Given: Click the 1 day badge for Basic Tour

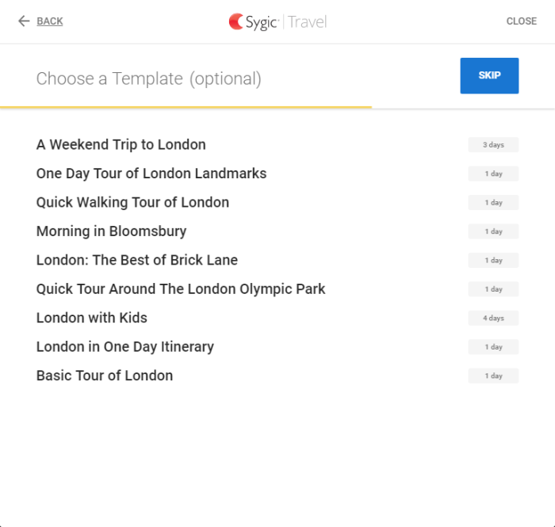Looking at the screenshot, I should 492,376.
